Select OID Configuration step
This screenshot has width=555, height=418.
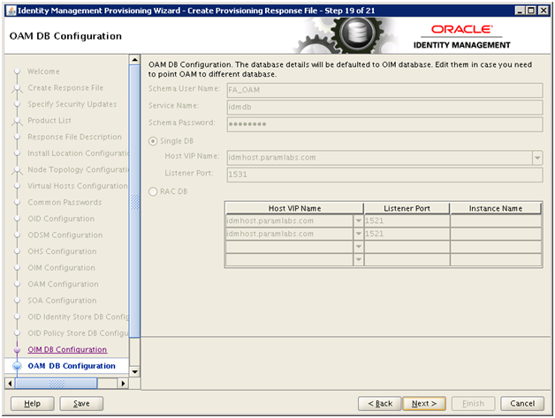pos(61,219)
